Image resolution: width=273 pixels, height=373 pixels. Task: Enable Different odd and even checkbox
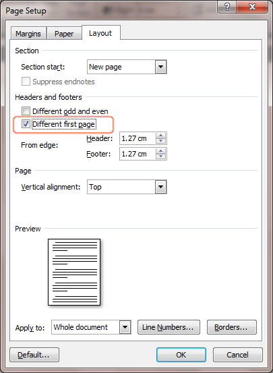[26, 111]
